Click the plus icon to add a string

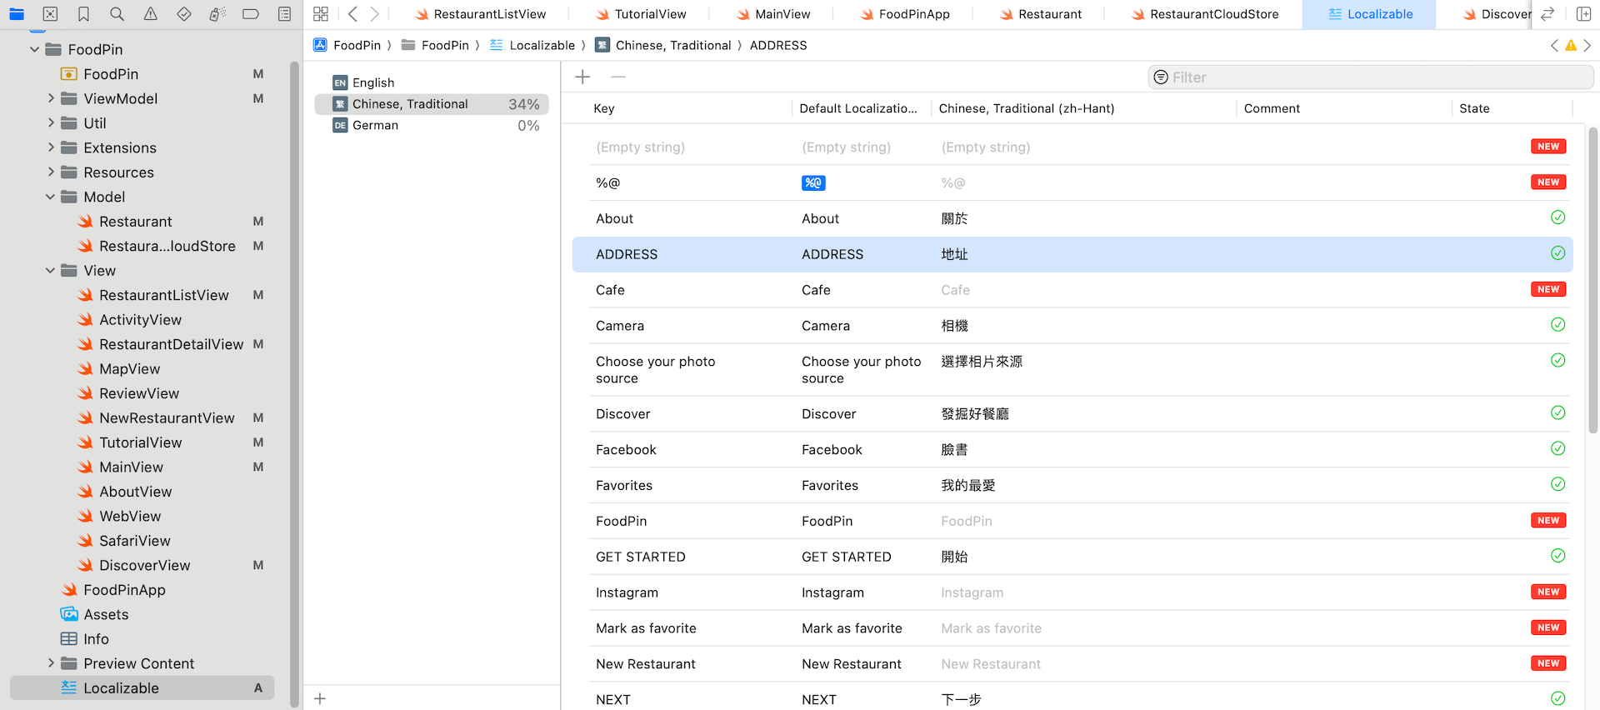point(582,77)
